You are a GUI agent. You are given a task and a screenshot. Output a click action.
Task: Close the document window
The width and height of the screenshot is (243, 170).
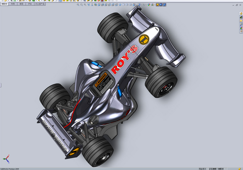point(241,5)
